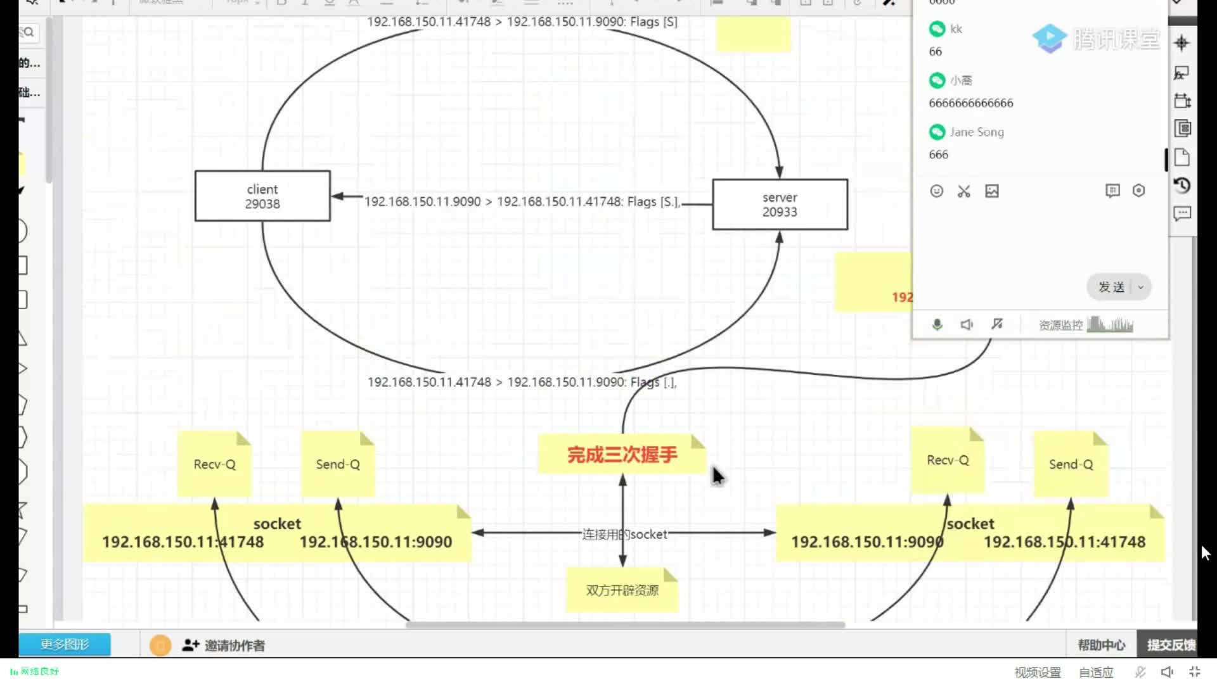Click the exit fullscreen icon
The height and width of the screenshot is (684, 1217).
(1195, 672)
